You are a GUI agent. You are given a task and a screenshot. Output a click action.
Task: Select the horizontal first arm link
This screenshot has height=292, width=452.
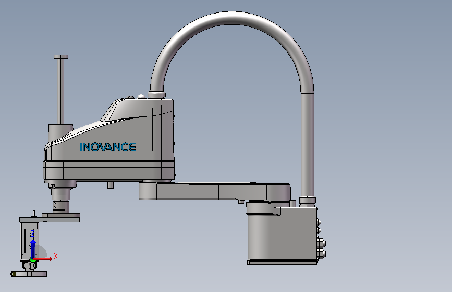(x=215, y=191)
